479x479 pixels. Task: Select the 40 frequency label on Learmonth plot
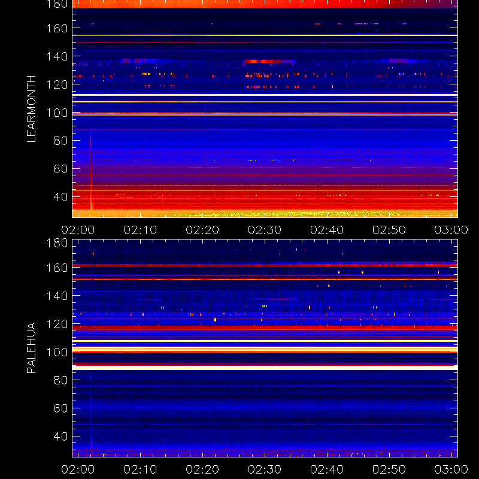click(x=60, y=197)
